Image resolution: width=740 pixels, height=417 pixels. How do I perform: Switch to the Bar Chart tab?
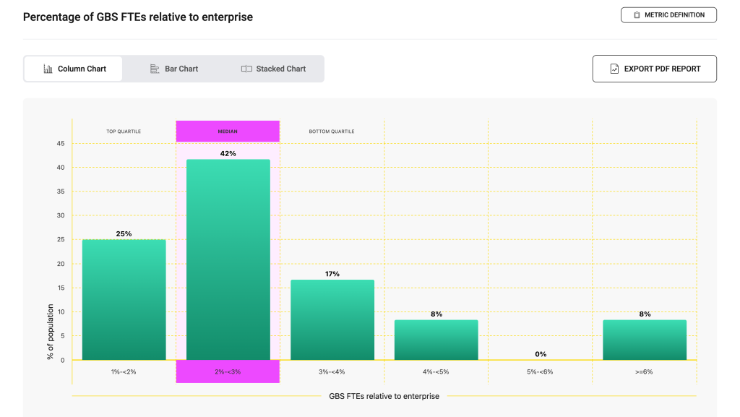[x=174, y=69]
